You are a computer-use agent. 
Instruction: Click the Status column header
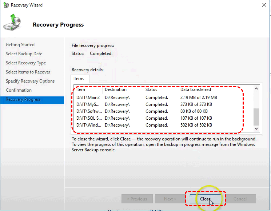pyautogui.click(x=151, y=89)
